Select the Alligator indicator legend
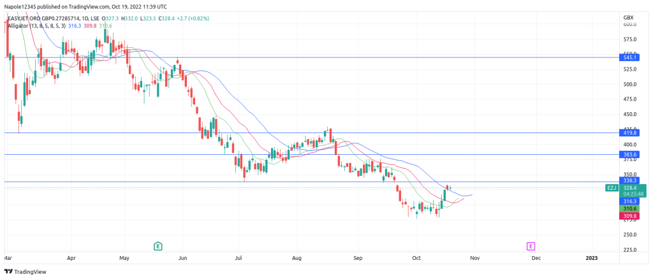Image resolution: width=653 pixels, height=279 pixels. 59,25
